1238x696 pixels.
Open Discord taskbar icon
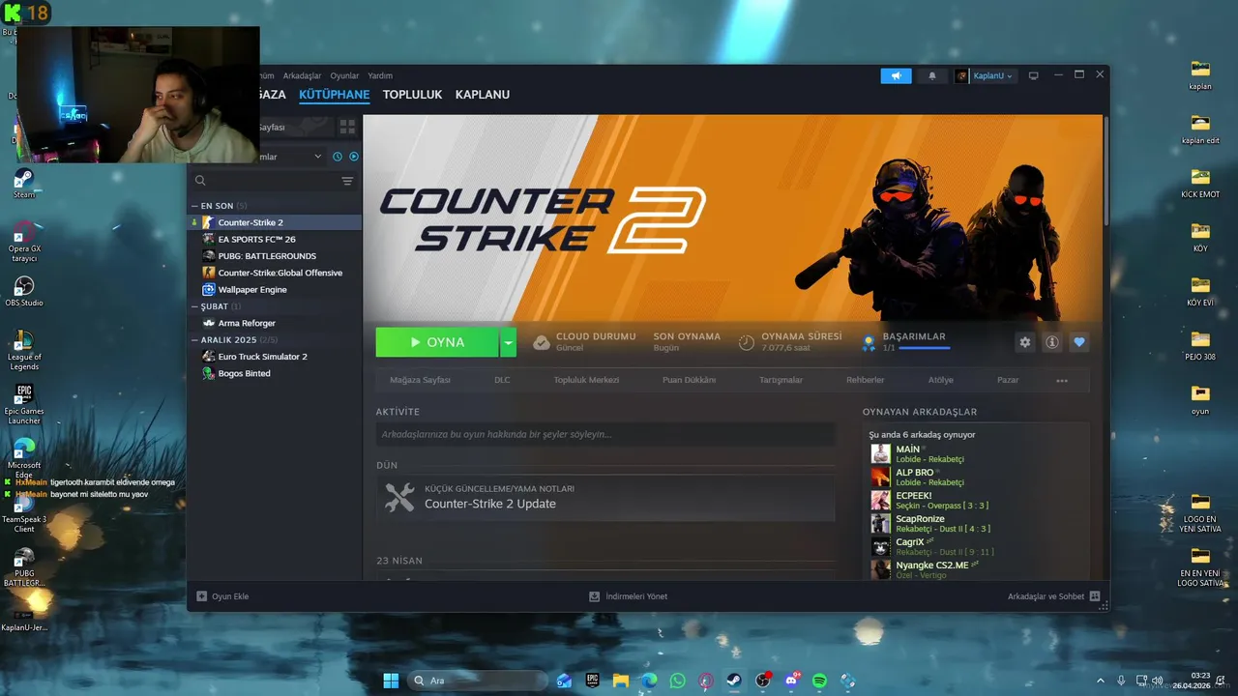click(791, 681)
